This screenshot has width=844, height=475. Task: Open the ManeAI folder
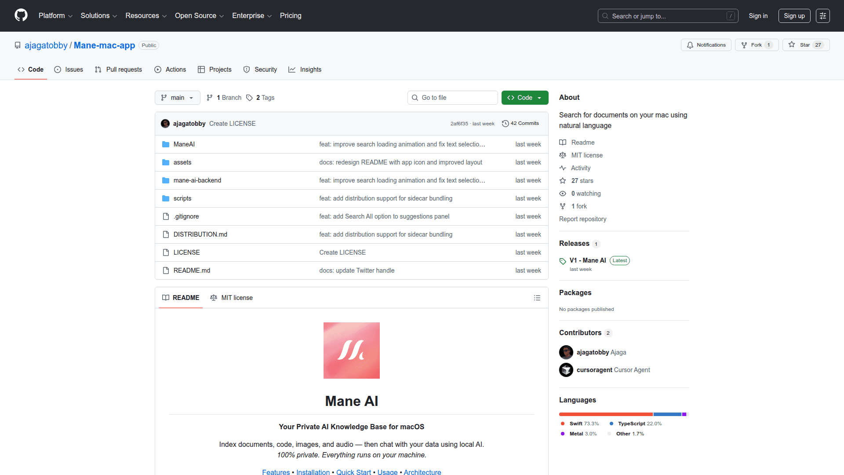pyautogui.click(x=184, y=144)
